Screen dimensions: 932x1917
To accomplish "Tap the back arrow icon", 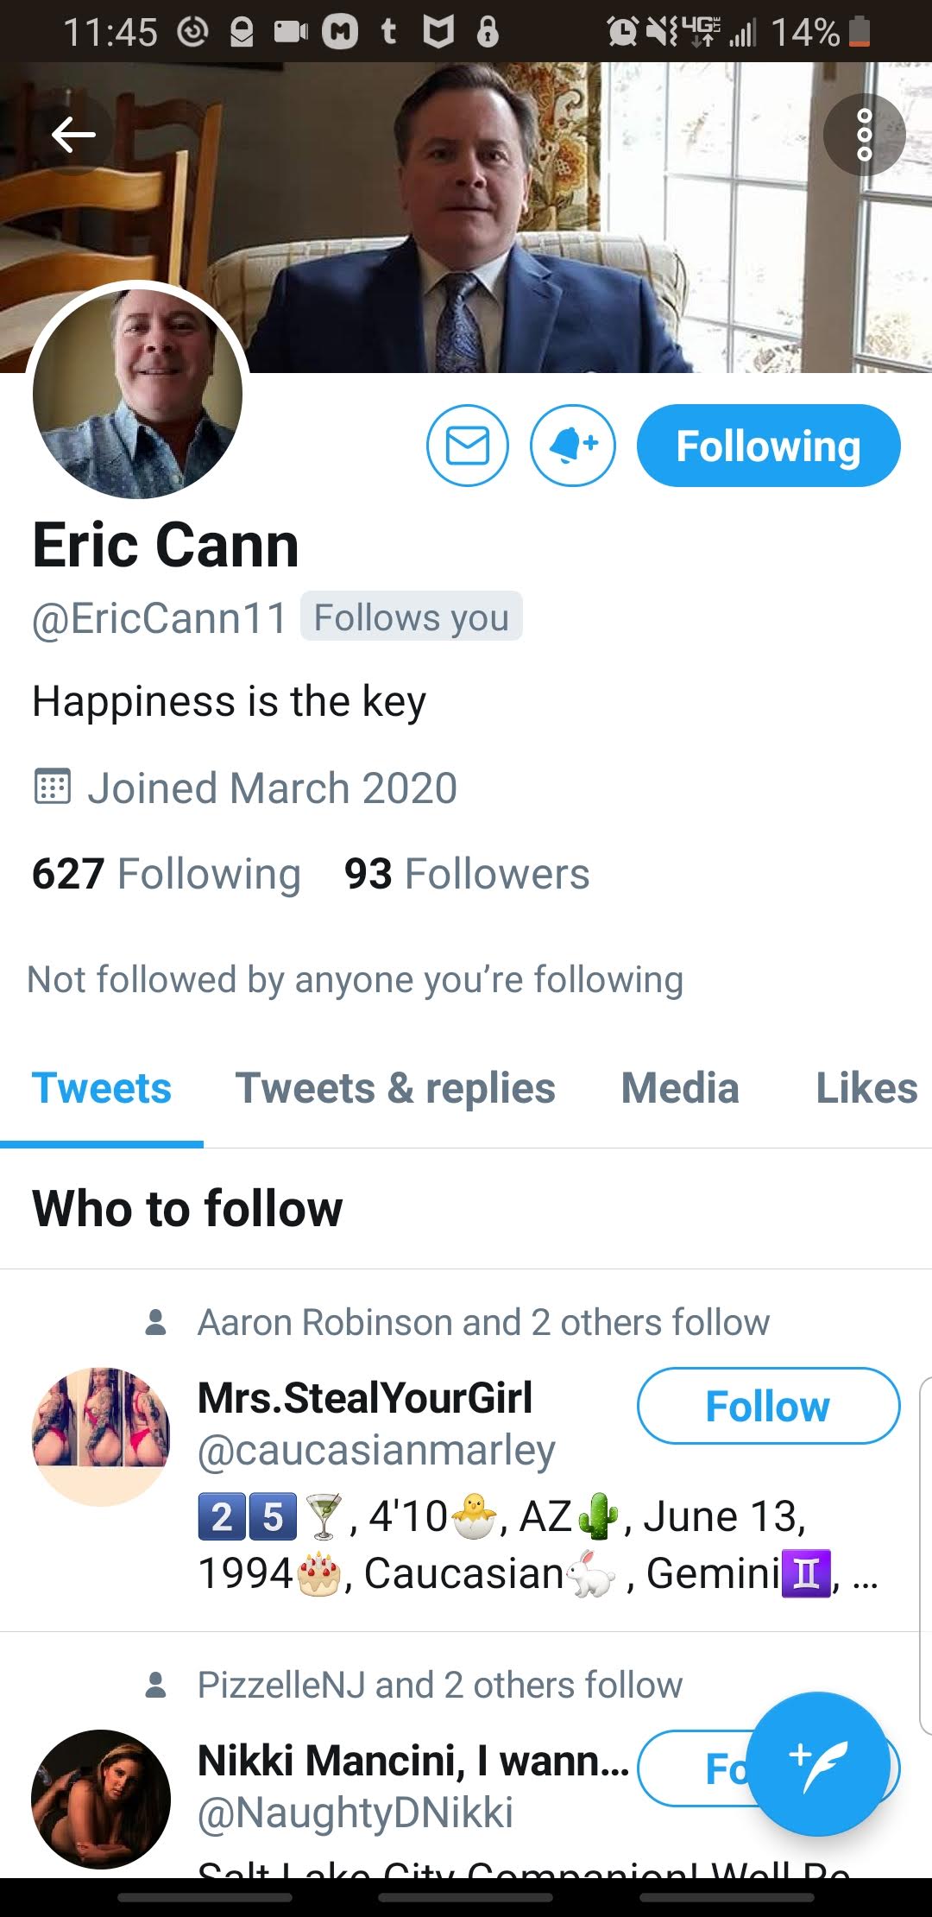I will pyautogui.click(x=73, y=135).
